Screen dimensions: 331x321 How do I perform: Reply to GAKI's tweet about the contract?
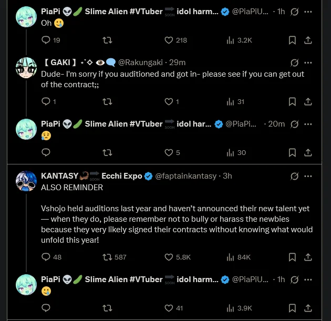(x=46, y=102)
